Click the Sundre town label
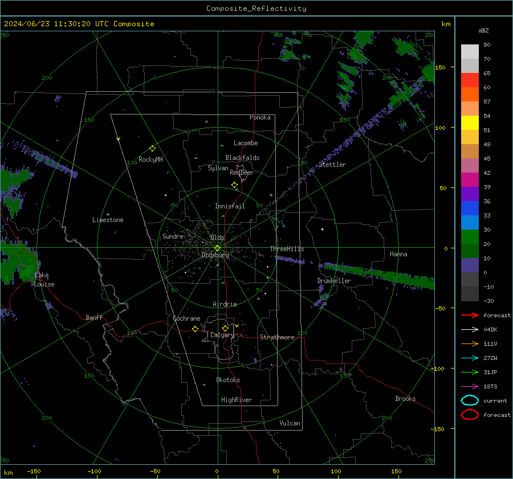 tap(173, 236)
